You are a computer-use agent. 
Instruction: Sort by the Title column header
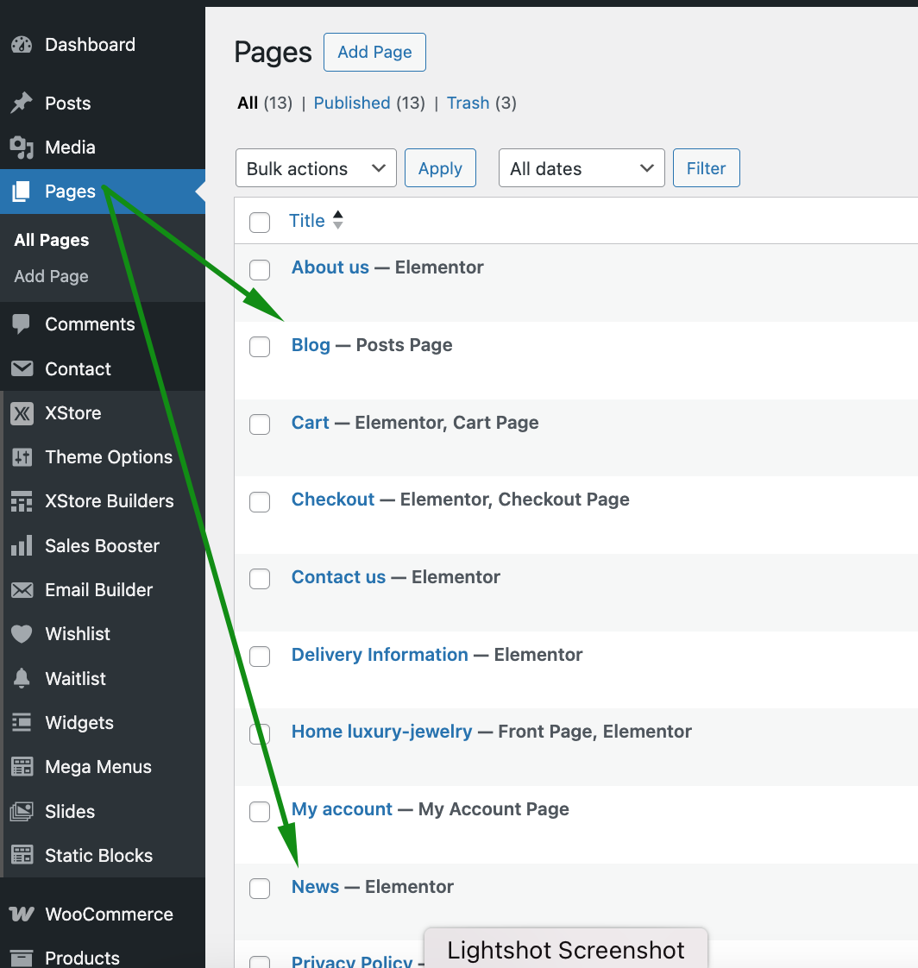(307, 221)
